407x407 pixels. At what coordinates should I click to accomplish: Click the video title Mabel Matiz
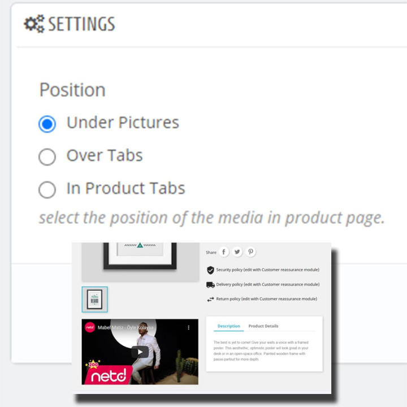[125, 327]
